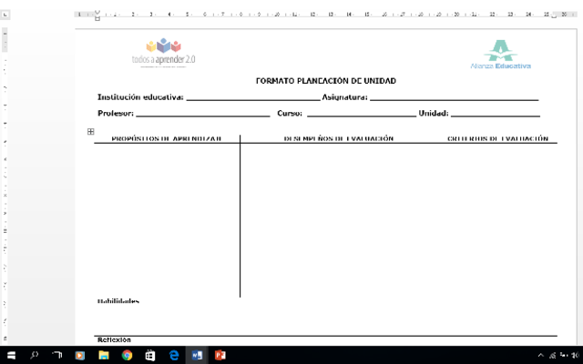Click the Asignatura blank line

pyautogui.click(x=455, y=98)
